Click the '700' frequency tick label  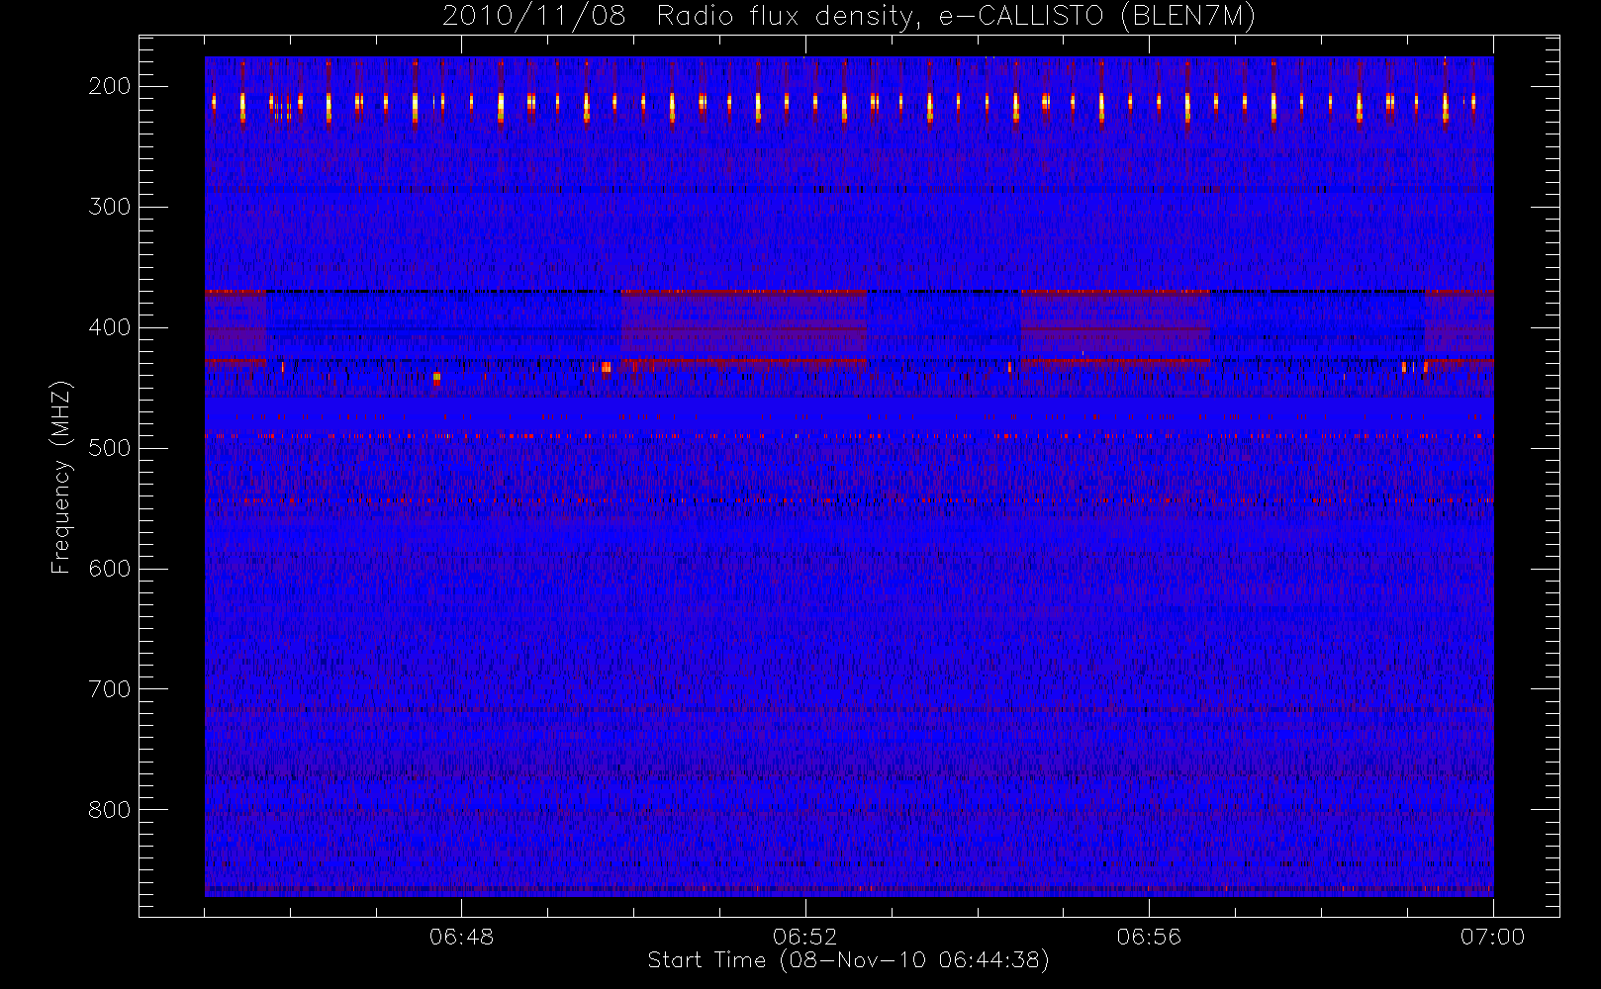[109, 689]
